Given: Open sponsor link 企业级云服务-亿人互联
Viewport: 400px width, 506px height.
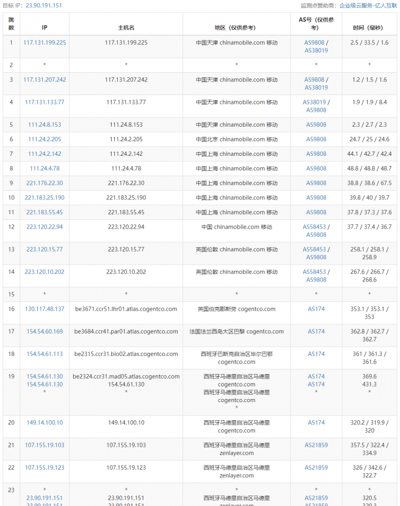Looking at the screenshot, I should point(368,6).
